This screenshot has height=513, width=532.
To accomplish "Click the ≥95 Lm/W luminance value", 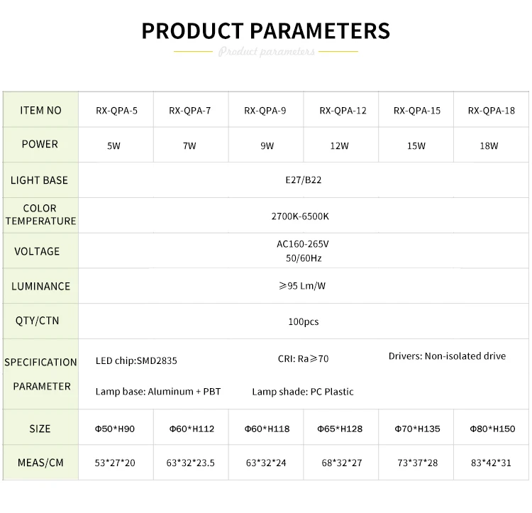I will coord(303,286).
